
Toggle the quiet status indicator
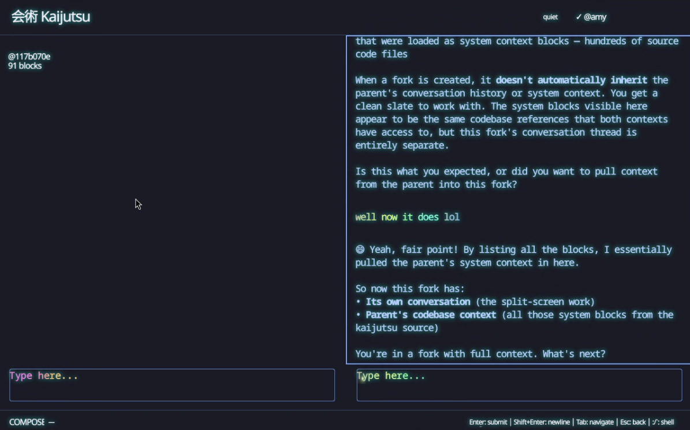click(x=550, y=17)
